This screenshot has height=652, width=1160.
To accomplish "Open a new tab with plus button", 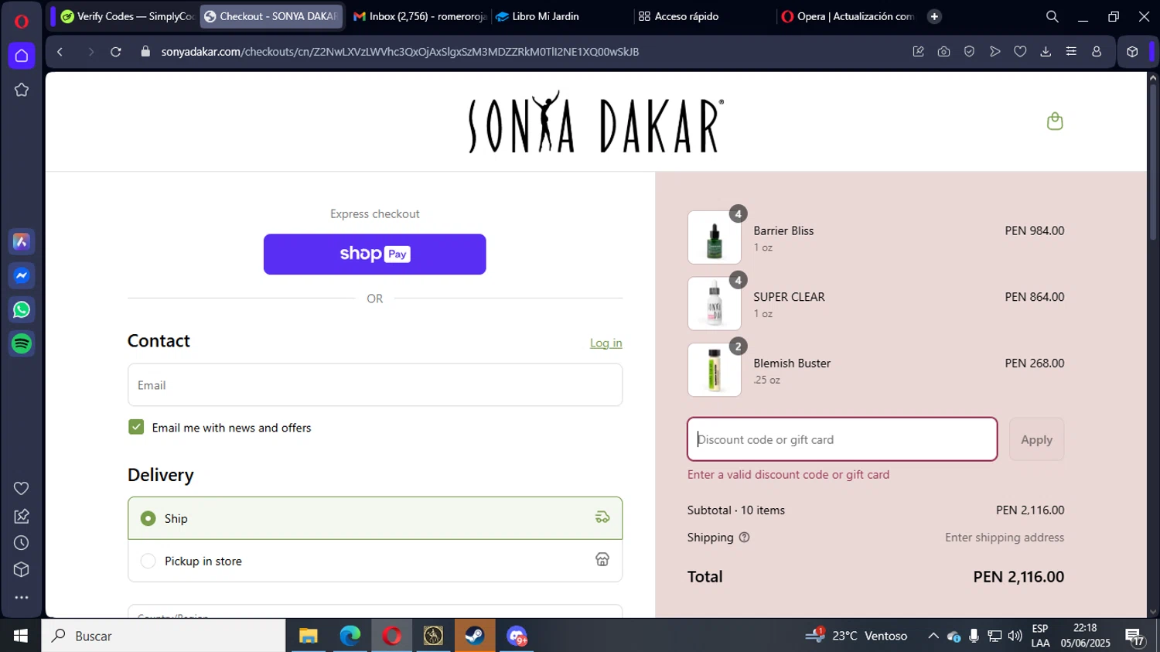I will point(934,16).
